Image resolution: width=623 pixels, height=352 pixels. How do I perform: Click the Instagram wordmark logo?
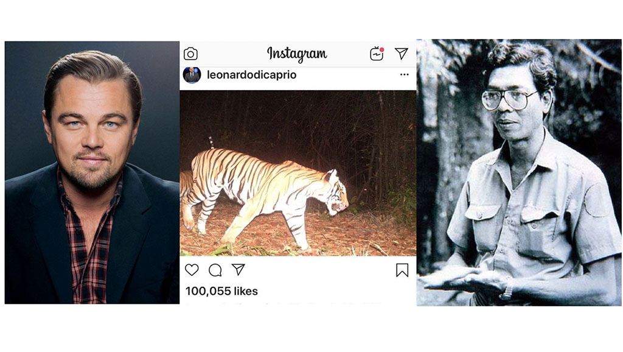tap(297, 54)
